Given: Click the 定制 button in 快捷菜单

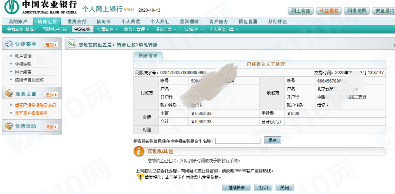Looking at the screenshot, I should pos(51,45).
